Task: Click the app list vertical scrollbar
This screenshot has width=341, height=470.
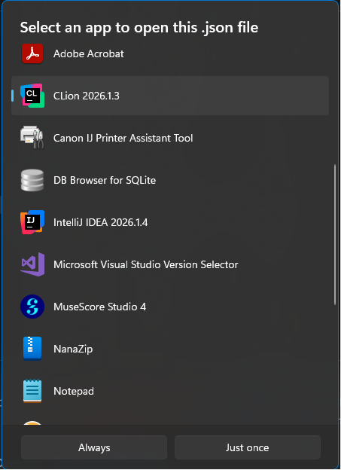Action: click(x=335, y=235)
